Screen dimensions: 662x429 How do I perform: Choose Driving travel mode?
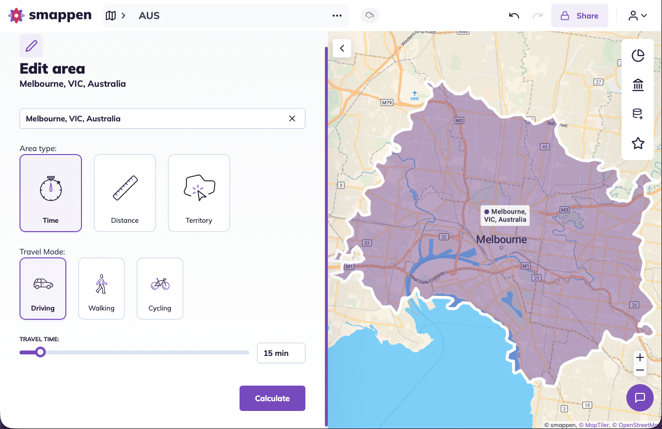43,289
